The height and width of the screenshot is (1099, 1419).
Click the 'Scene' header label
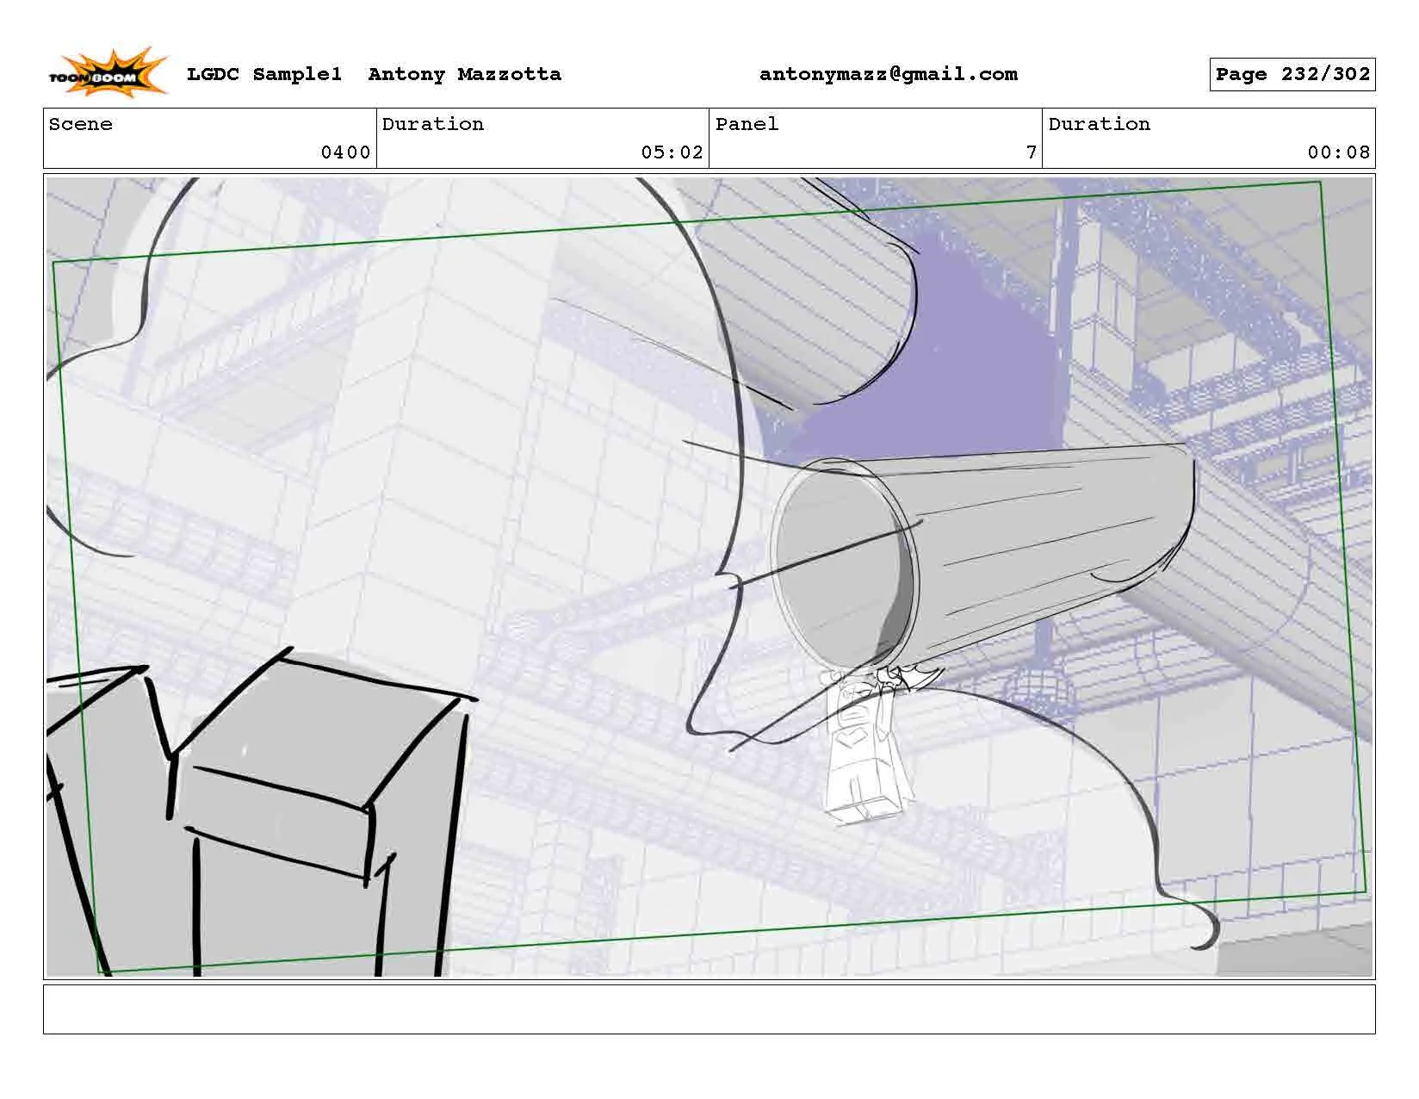tap(81, 124)
